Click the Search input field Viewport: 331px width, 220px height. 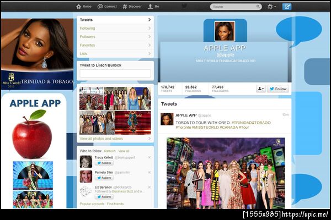[236, 7]
